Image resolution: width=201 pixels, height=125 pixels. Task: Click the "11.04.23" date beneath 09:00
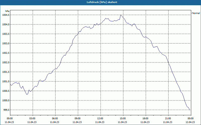pyautogui.click(x=77, y=122)
